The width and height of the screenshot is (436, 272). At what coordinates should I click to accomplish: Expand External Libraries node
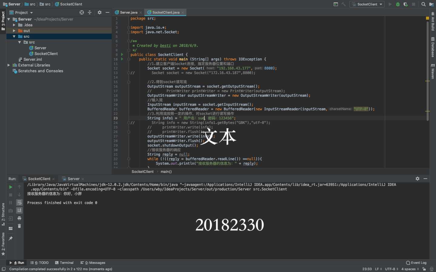coord(9,65)
